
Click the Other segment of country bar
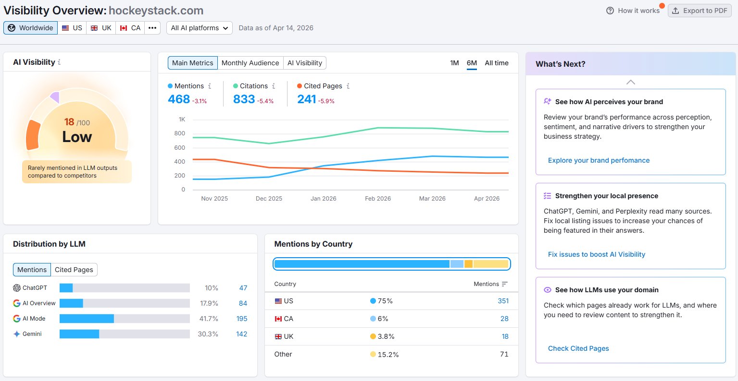pyautogui.click(x=491, y=264)
